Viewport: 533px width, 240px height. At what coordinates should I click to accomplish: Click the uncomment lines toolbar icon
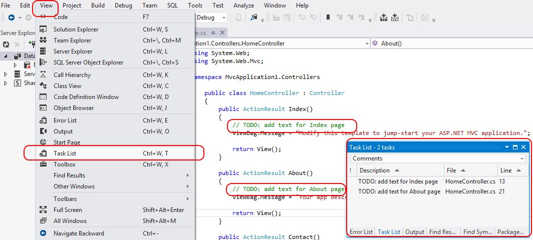point(313,17)
